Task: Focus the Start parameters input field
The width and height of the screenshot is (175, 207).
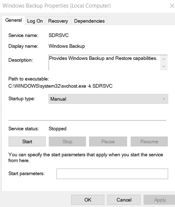Action: click(x=112, y=174)
